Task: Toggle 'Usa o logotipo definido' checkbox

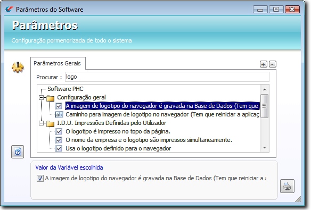Action: (59, 148)
